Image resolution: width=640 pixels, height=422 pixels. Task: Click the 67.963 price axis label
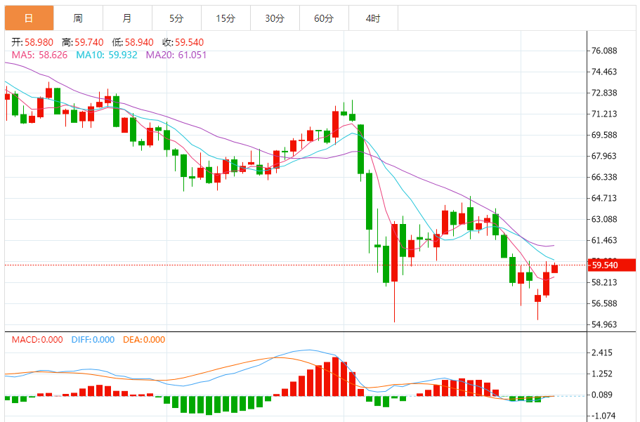(x=604, y=156)
